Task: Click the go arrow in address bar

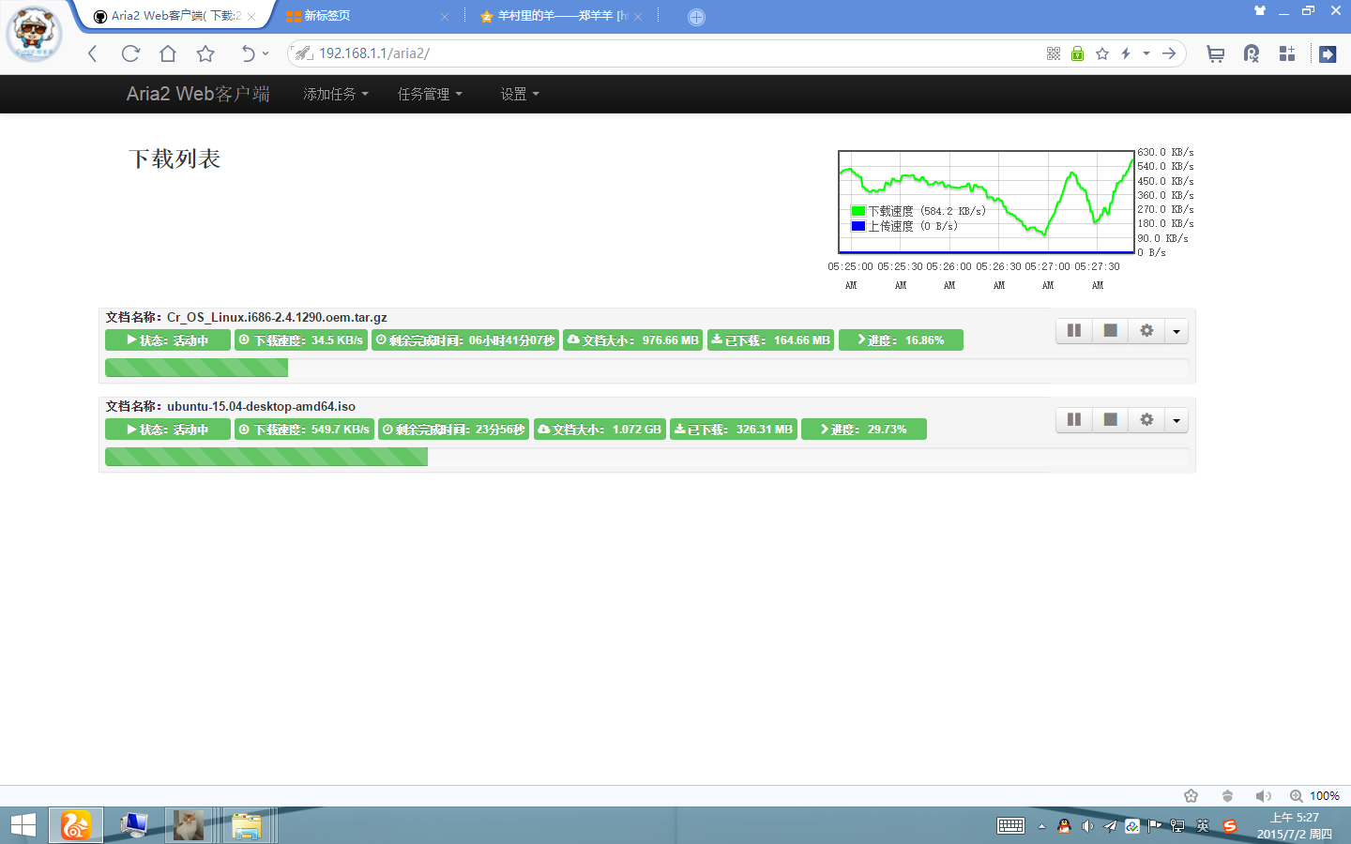Action: click(x=1169, y=53)
